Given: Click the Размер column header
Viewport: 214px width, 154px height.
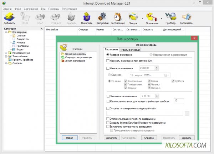Looking at the screenshot, I should coord(103,30).
